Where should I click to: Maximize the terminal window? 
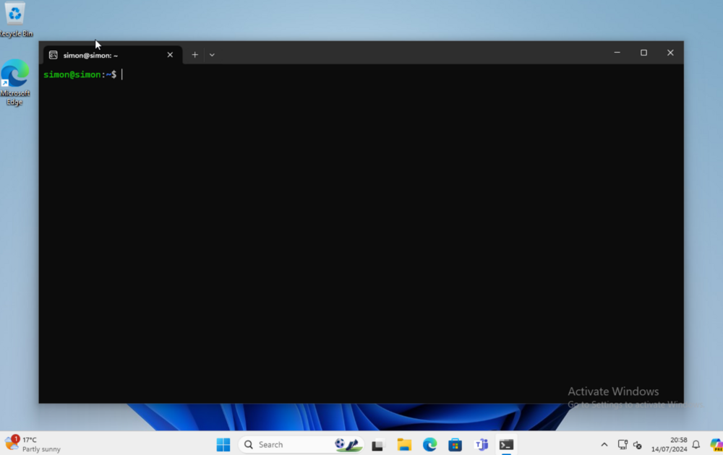point(643,53)
